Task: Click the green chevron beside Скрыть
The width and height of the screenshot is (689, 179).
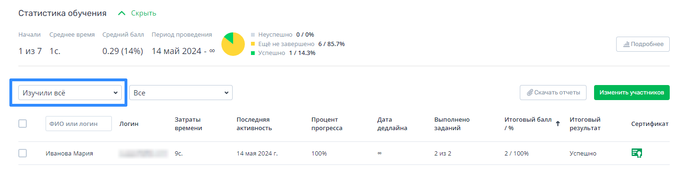Action: (122, 13)
